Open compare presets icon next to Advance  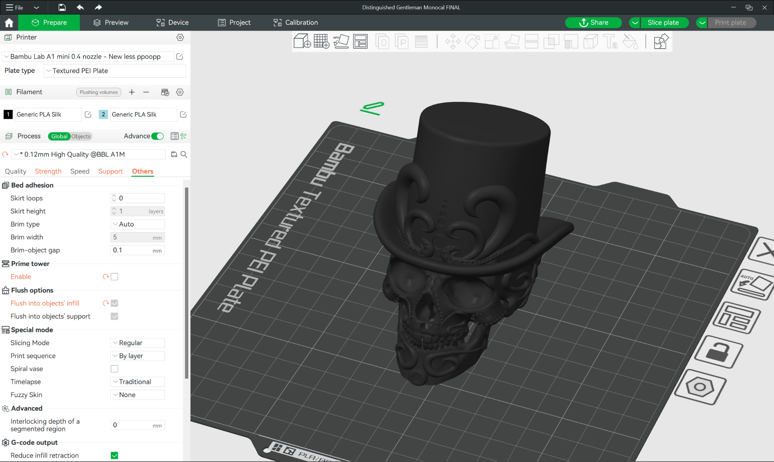point(183,136)
